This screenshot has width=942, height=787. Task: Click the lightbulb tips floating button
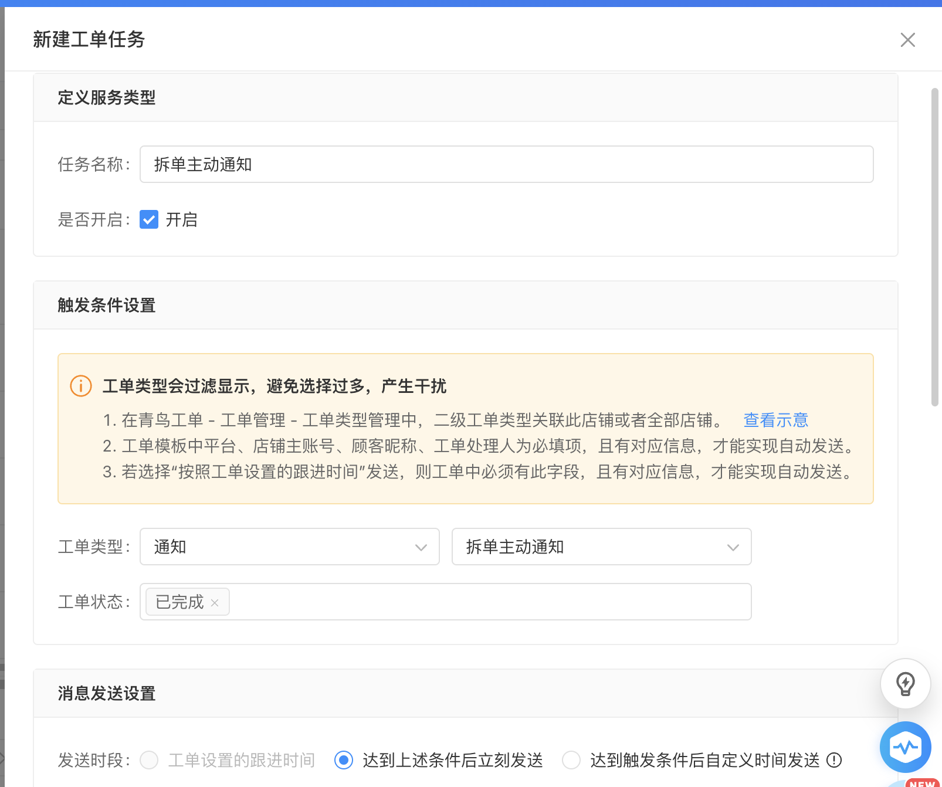pyautogui.click(x=905, y=684)
